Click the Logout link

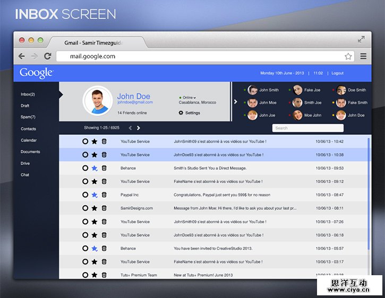click(x=337, y=73)
